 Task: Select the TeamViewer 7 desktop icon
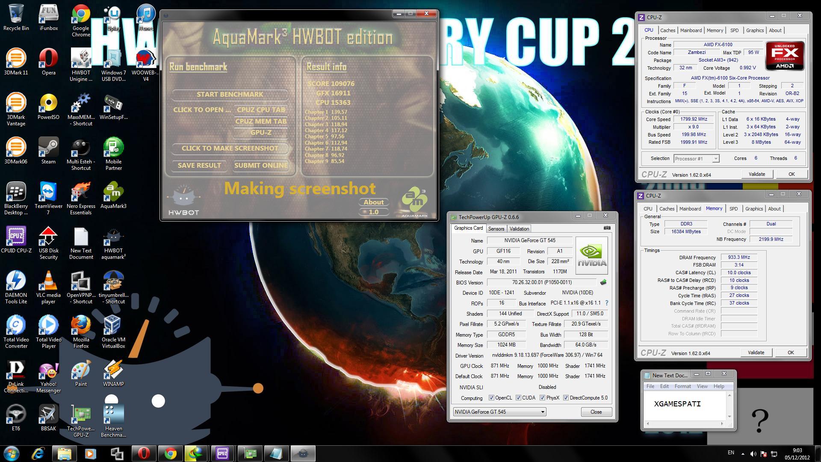coord(48,198)
